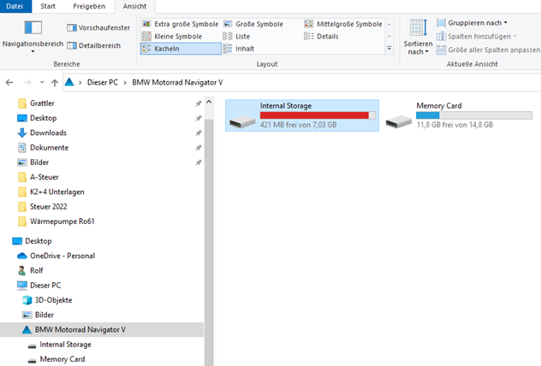Screen dimensions: 541x366
Task: Click the Navigationsbereich pane icon
Action: 33,30
